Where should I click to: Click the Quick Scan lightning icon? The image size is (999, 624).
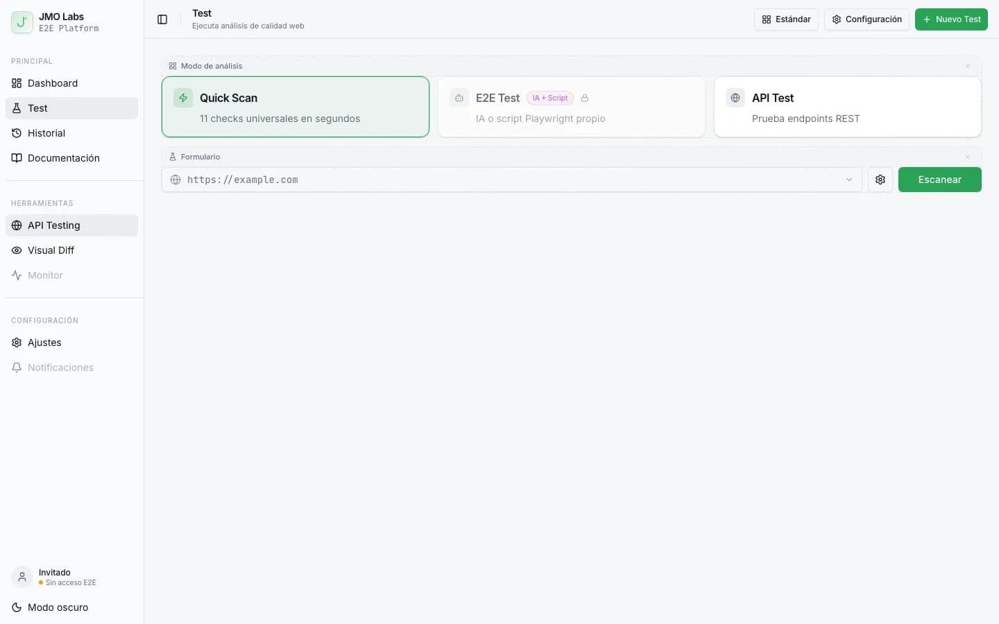tap(183, 98)
